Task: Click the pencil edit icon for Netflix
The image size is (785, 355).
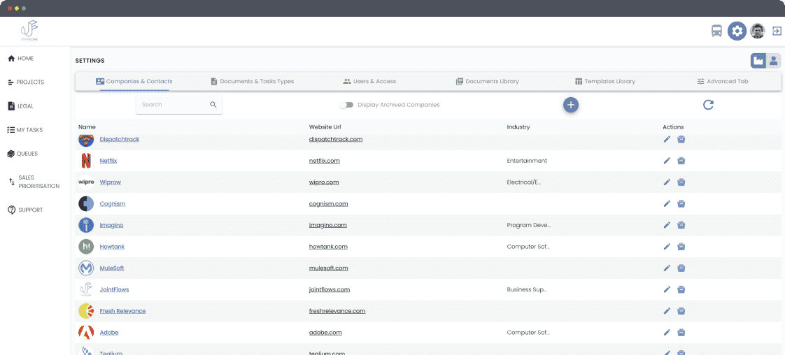Action: (667, 161)
